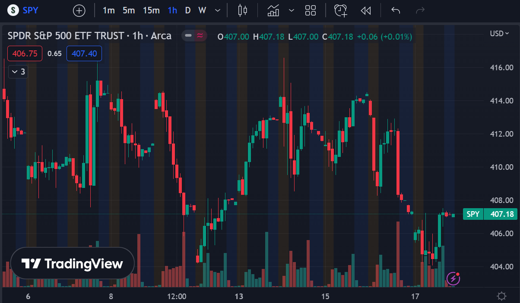Click the 410.00 price scale label

(501, 167)
